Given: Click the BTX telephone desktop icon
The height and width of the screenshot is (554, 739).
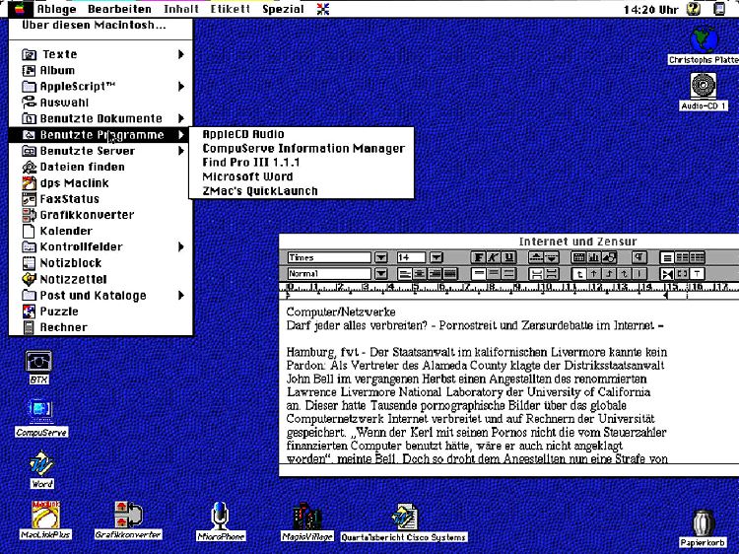Looking at the screenshot, I should (38, 362).
